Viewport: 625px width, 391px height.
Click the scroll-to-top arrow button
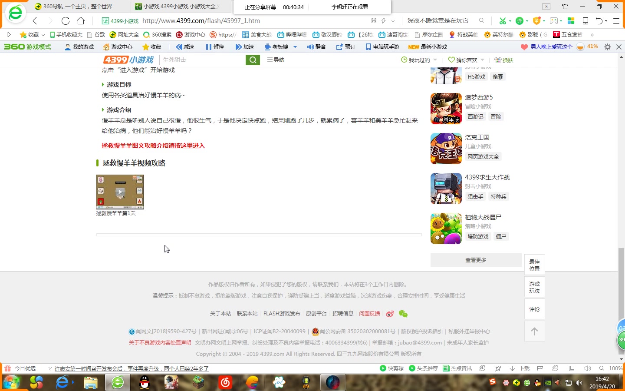tap(534, 331)
